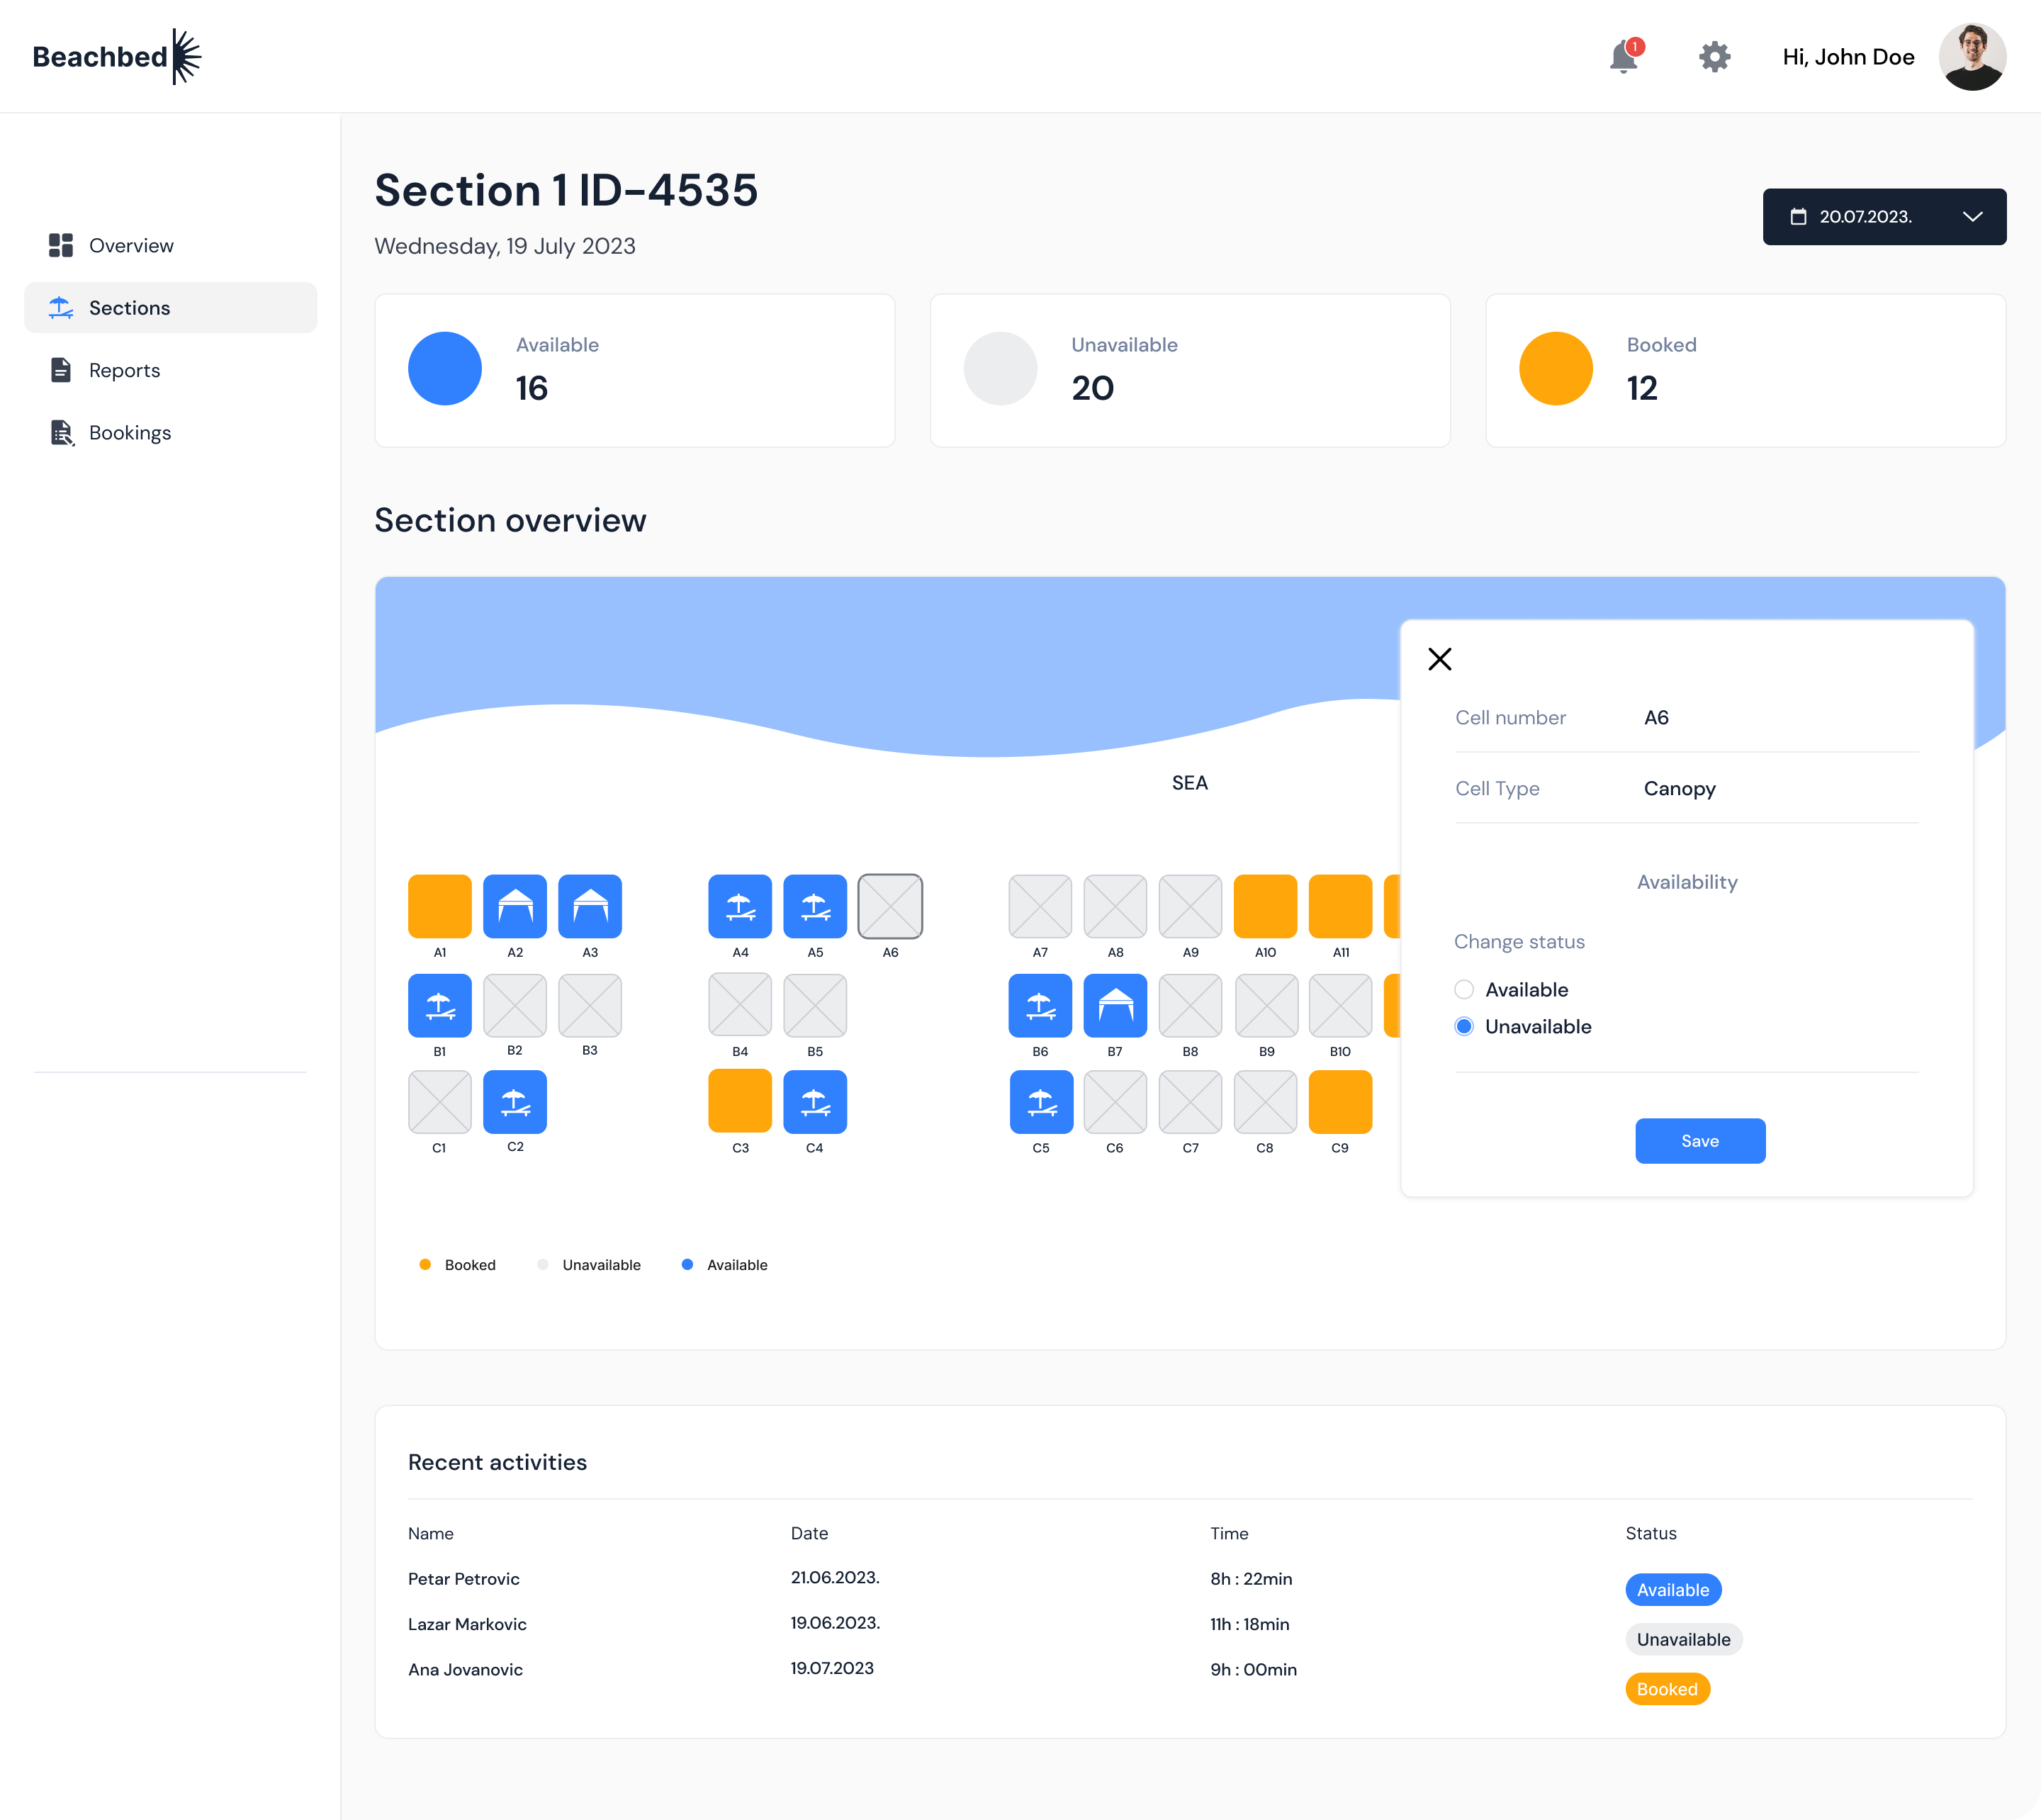
Task: Click Petar Petrovic activity row name
Action: coord(464,1579)
